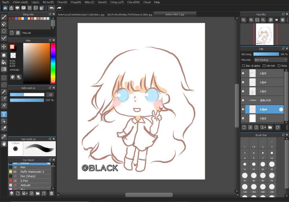Choose brush size 10 preset
Screen dimensions: 289x202
point(272,154)
